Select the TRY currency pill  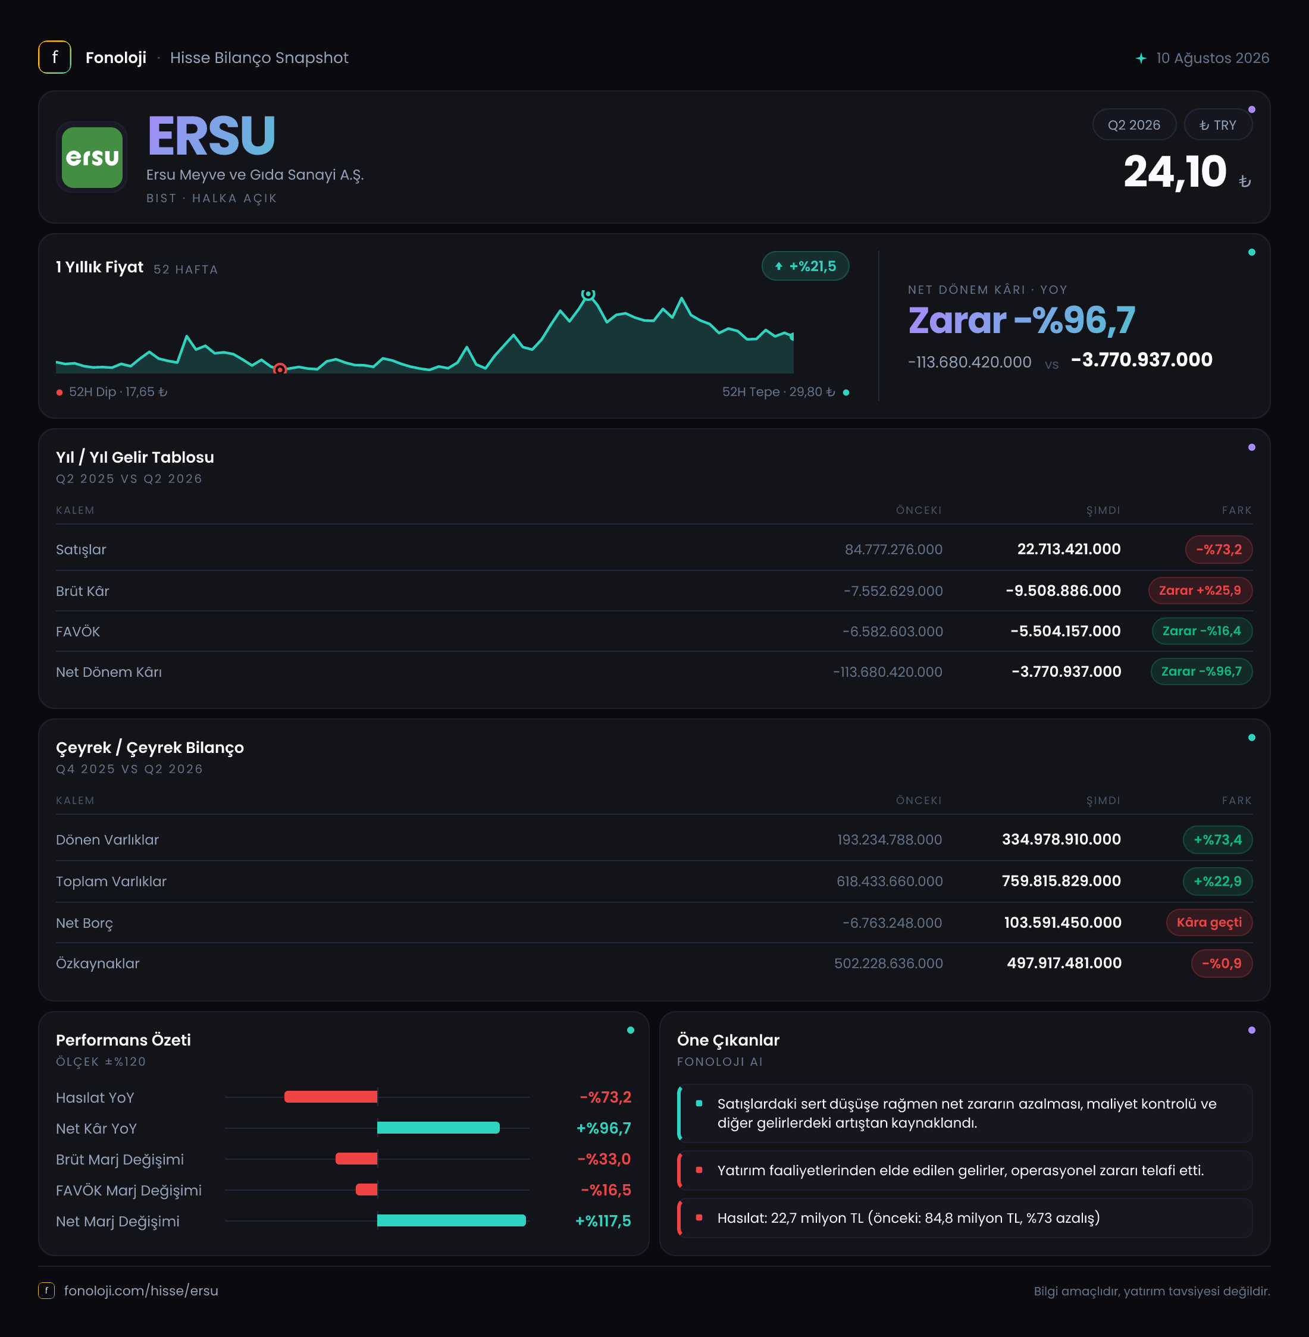(x=1217, y=125)
